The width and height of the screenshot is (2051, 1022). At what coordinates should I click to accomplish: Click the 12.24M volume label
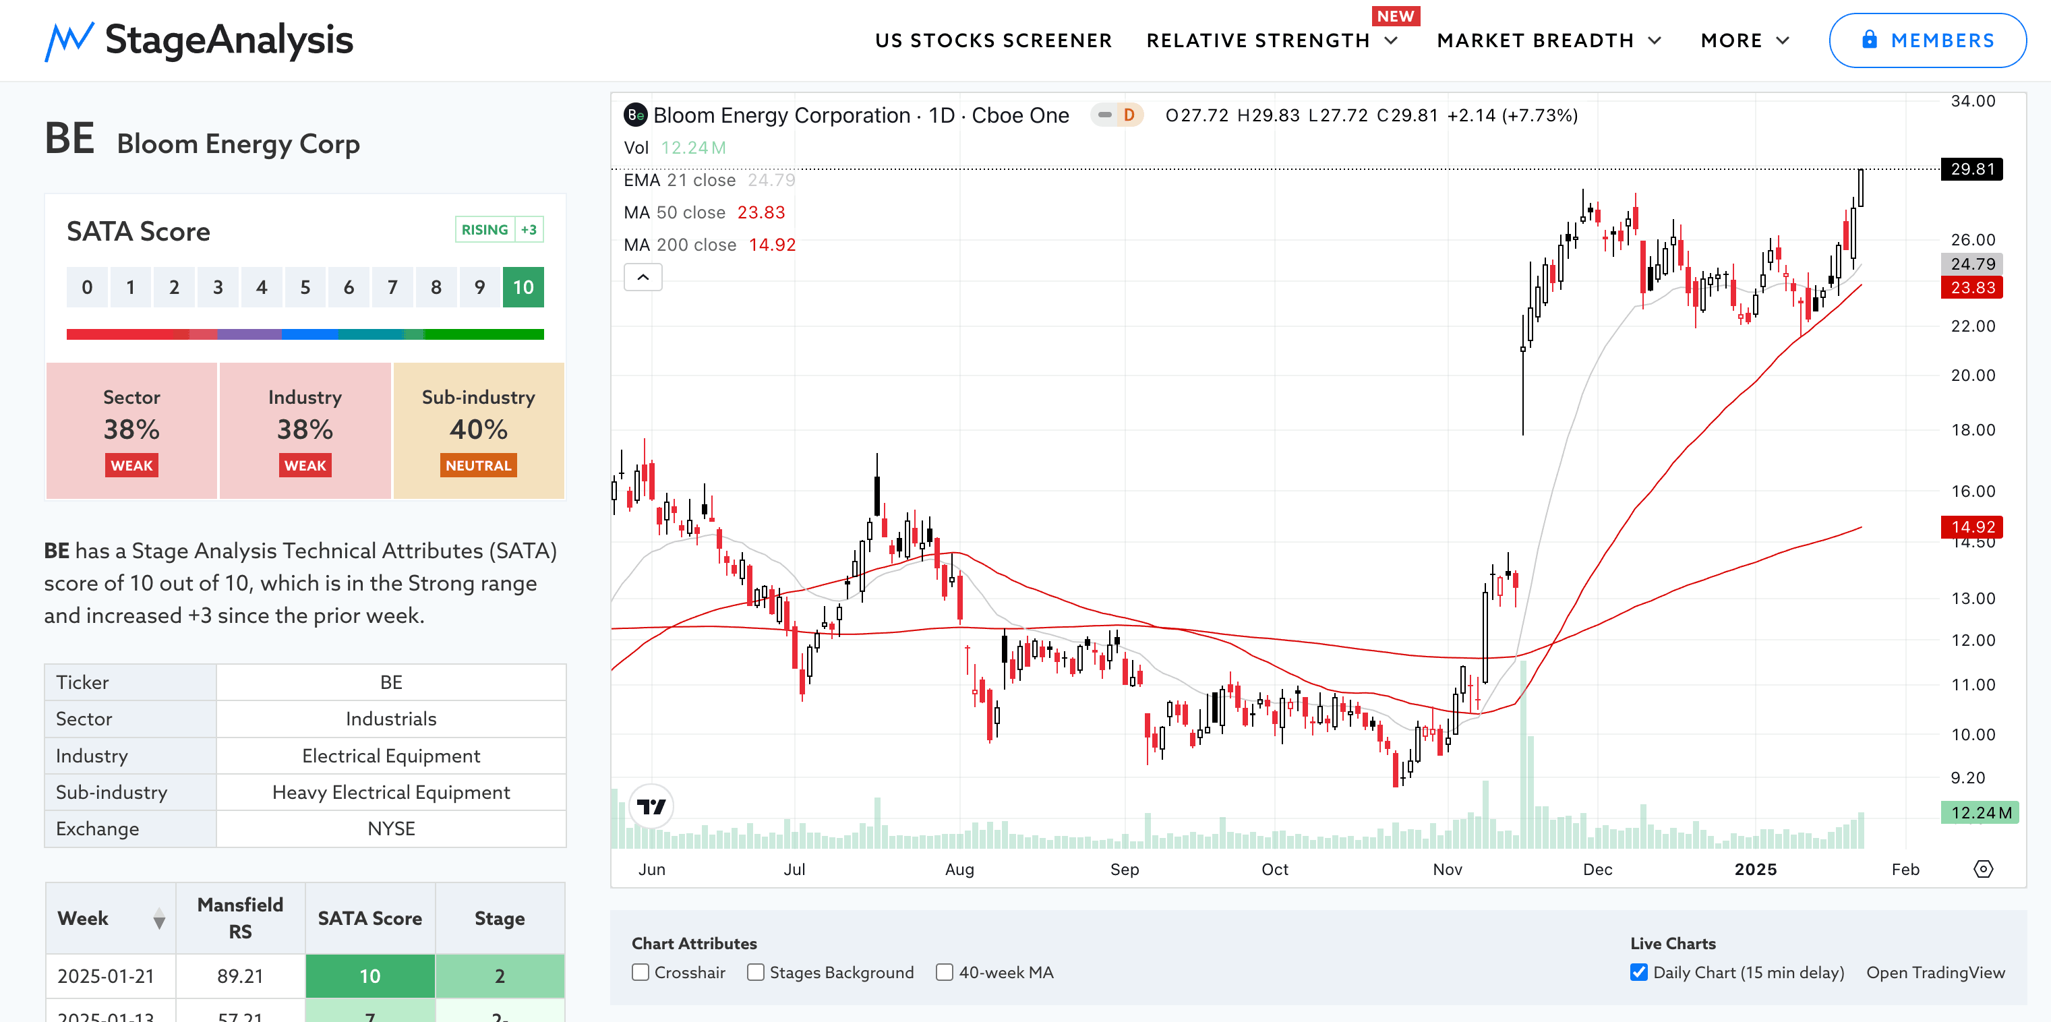click(x=1980, y=812)
